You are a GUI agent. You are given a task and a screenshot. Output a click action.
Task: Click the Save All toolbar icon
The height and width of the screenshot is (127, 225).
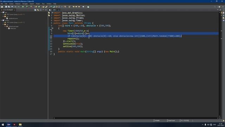coord(9,7)
